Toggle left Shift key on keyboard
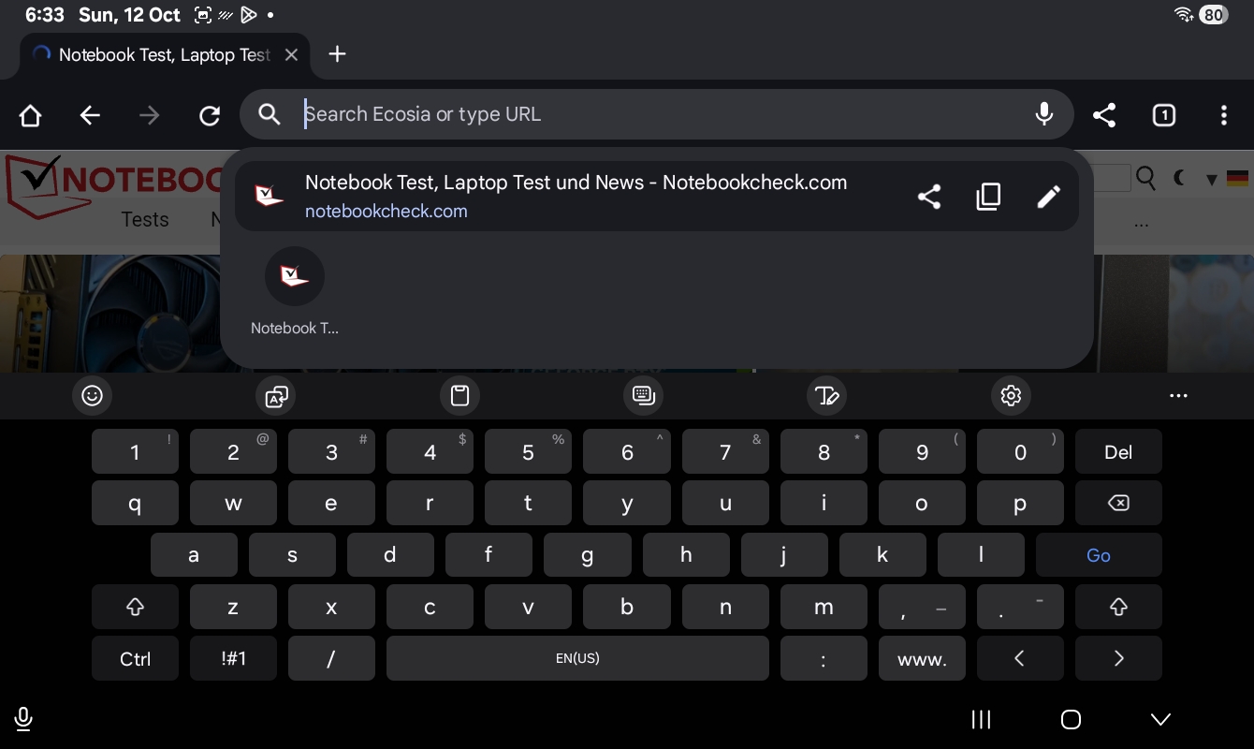 tap(135, 607)
